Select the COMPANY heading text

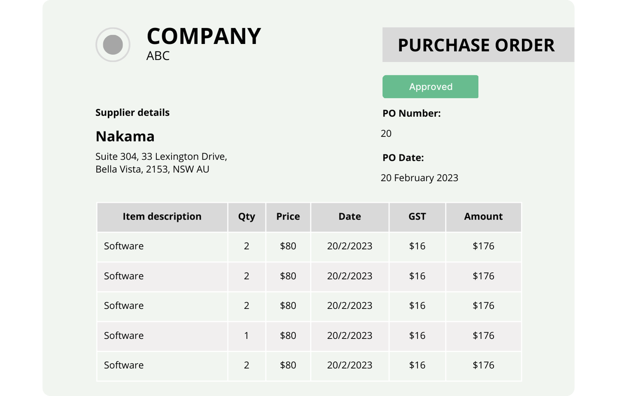coord(204,36)
